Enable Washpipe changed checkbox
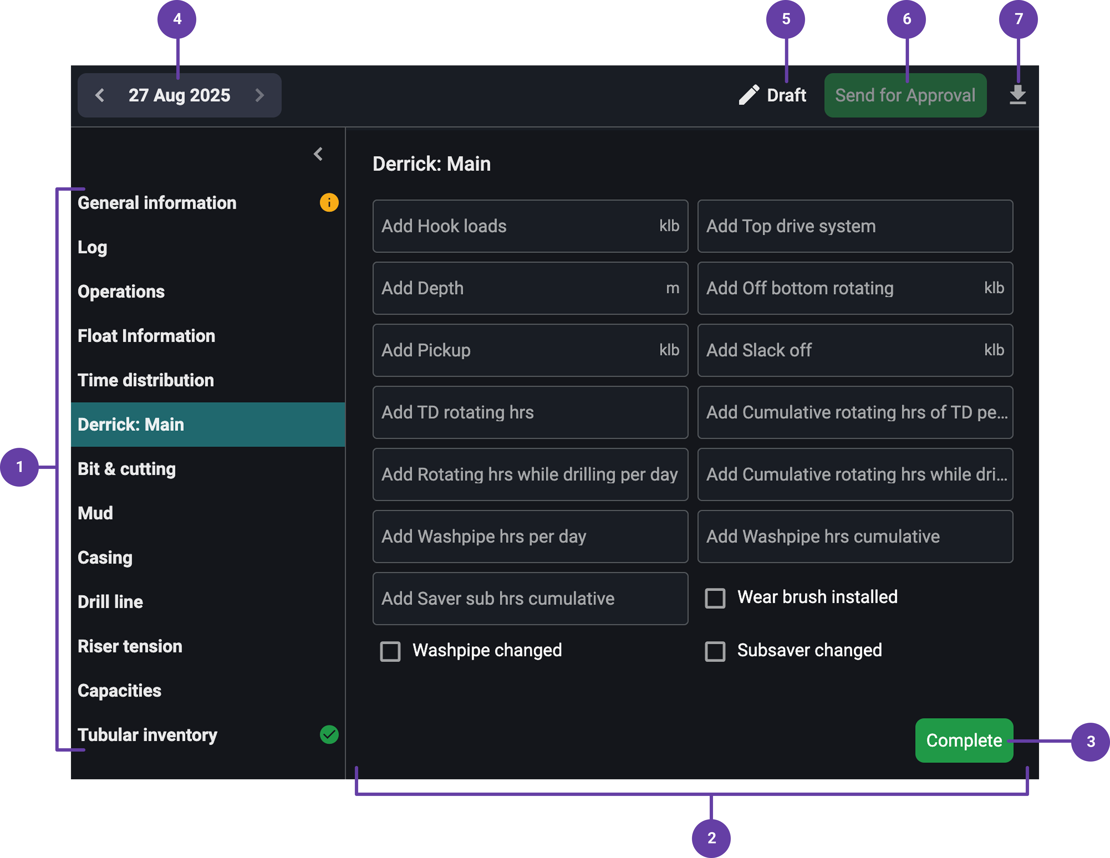Image resolution: width=1110 pixels, height=858 pixels. tap(390, 651)
